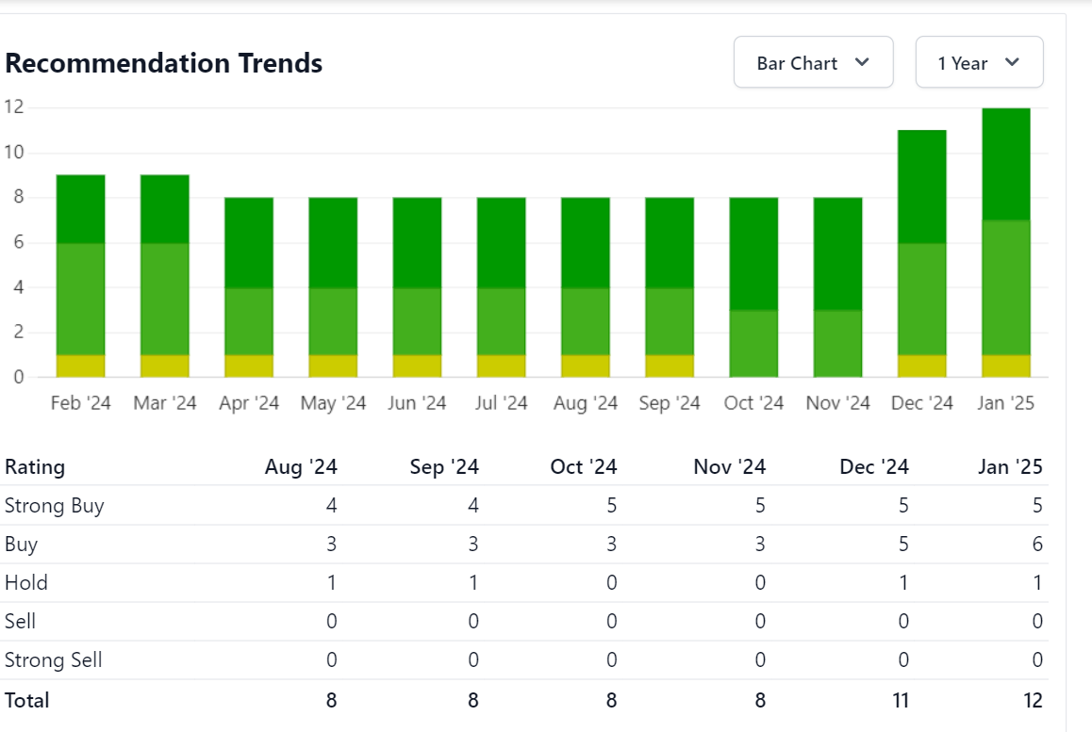
Task: Click dark green segment of Oct '24 bar
Action: click(x=753, y=253)
